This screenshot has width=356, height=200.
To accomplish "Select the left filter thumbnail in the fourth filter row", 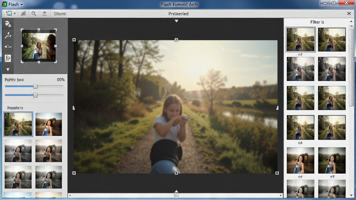I will (x=300, y=127).
